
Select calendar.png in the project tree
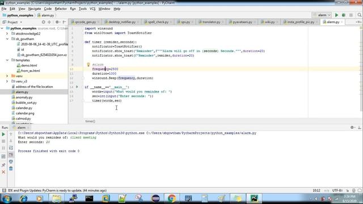(x=25, y=113)
